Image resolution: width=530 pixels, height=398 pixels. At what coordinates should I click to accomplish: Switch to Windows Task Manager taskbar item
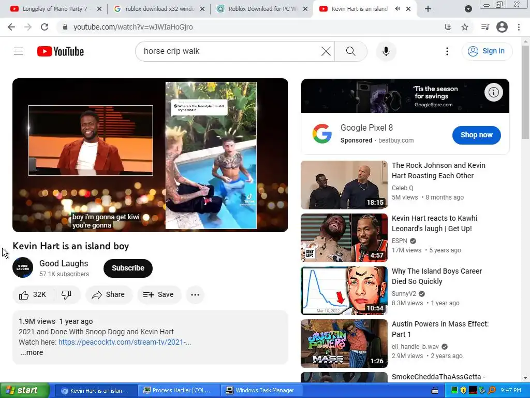point(260,391)
